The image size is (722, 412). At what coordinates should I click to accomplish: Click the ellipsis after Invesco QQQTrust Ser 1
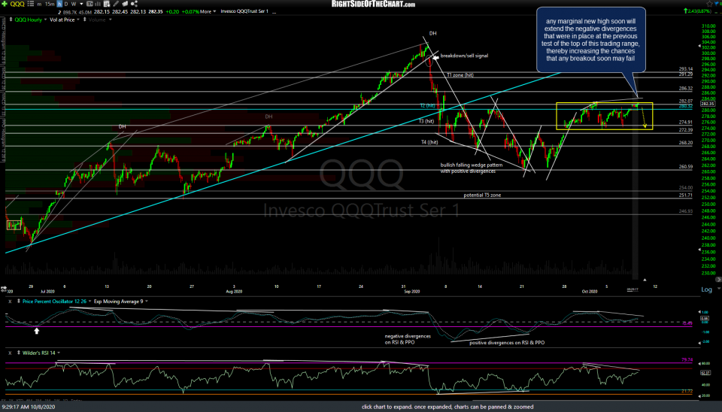[275, 12]
